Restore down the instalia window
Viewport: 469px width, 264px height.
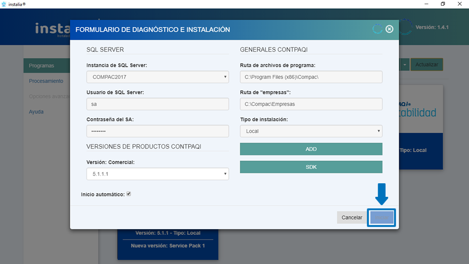tap(443, 4)
